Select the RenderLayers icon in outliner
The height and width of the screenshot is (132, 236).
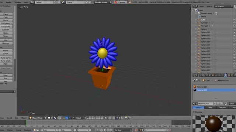pos(199,13)
